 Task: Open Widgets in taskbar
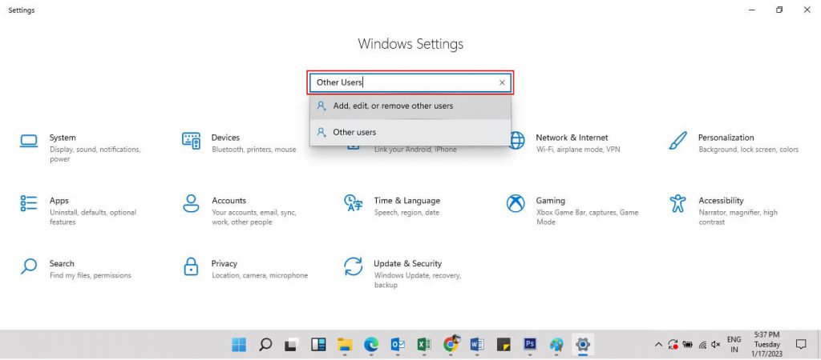tap(317, 344)
